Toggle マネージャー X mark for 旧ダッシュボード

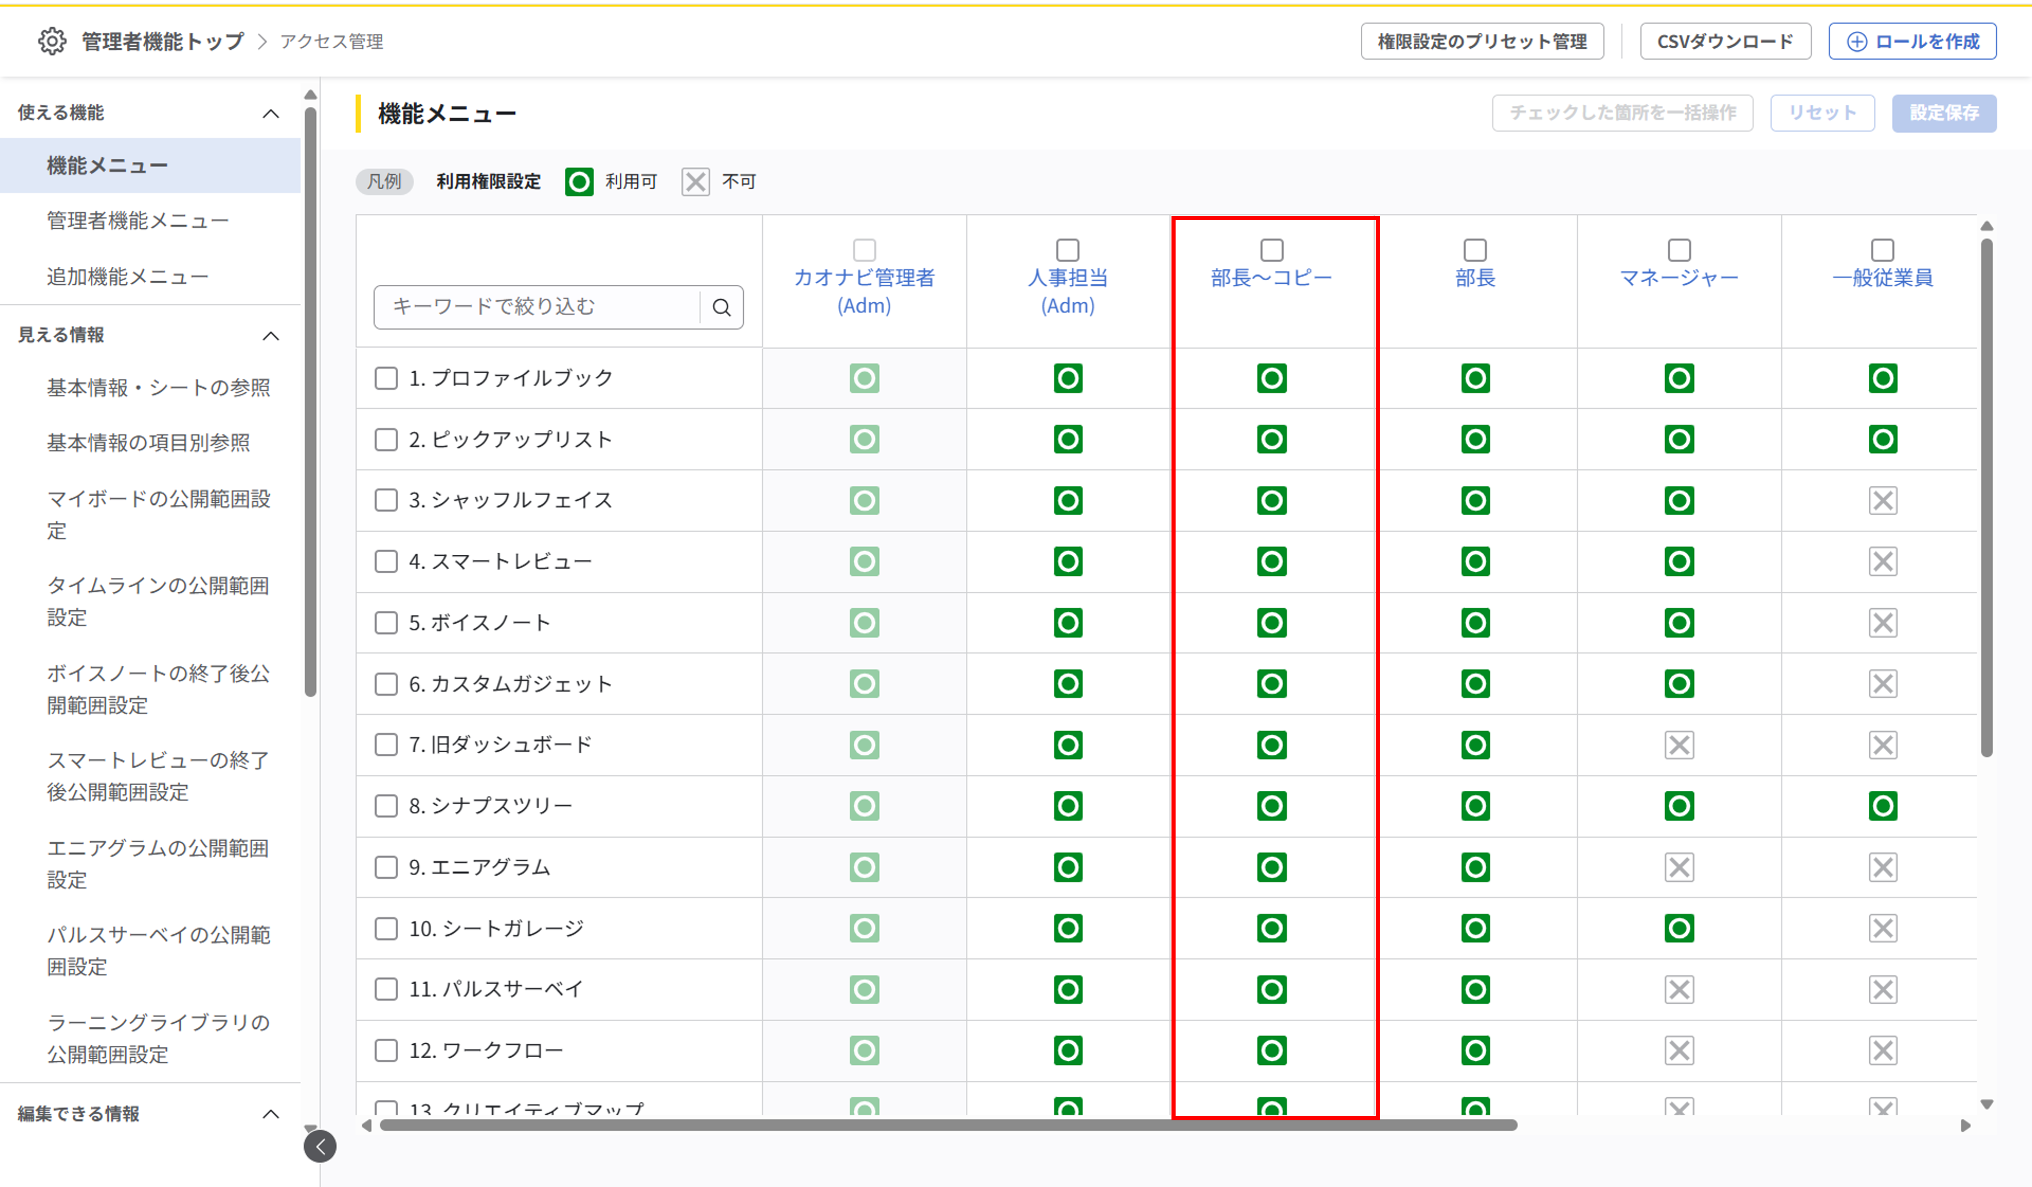[1679, 745]
